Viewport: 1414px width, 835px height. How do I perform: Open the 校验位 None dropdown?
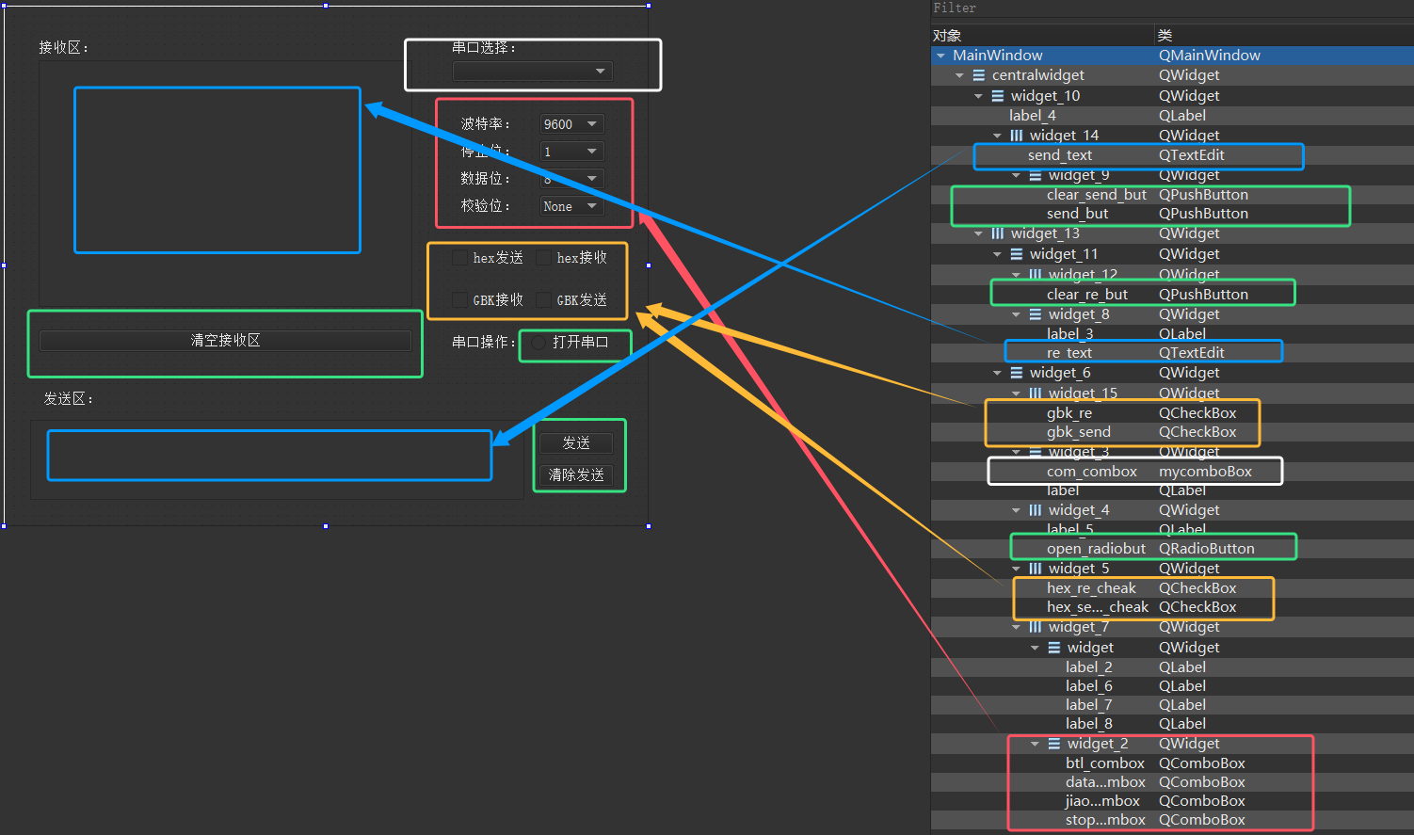click(571, 206)
